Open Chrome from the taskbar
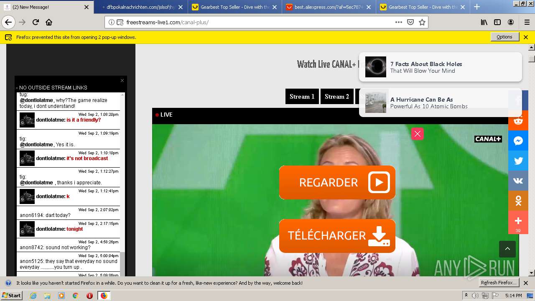The image size is (535, 301). click(x=75, y=296)
